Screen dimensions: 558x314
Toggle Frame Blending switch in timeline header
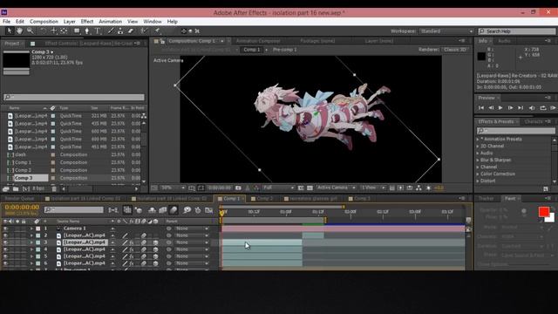point(163,210)
